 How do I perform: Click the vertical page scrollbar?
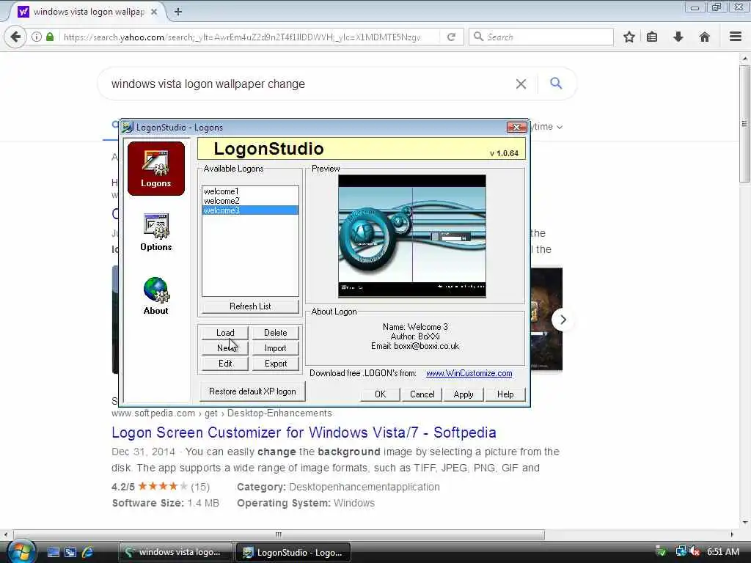coord(744,123)
